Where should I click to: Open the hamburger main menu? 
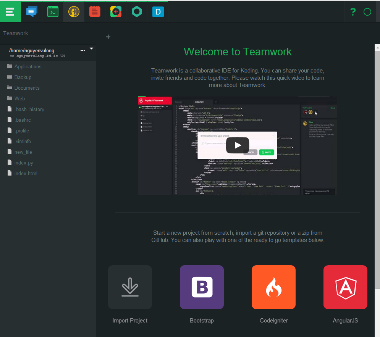click(x=10, y=12)
